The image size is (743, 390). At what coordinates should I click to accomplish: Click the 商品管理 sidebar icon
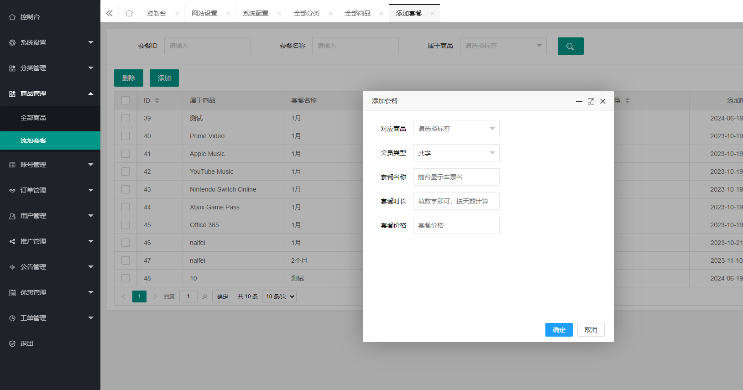12,94
